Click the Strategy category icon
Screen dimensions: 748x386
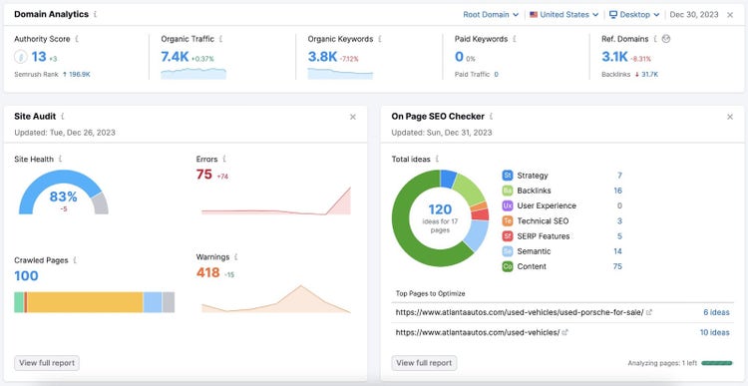(507, 176)
